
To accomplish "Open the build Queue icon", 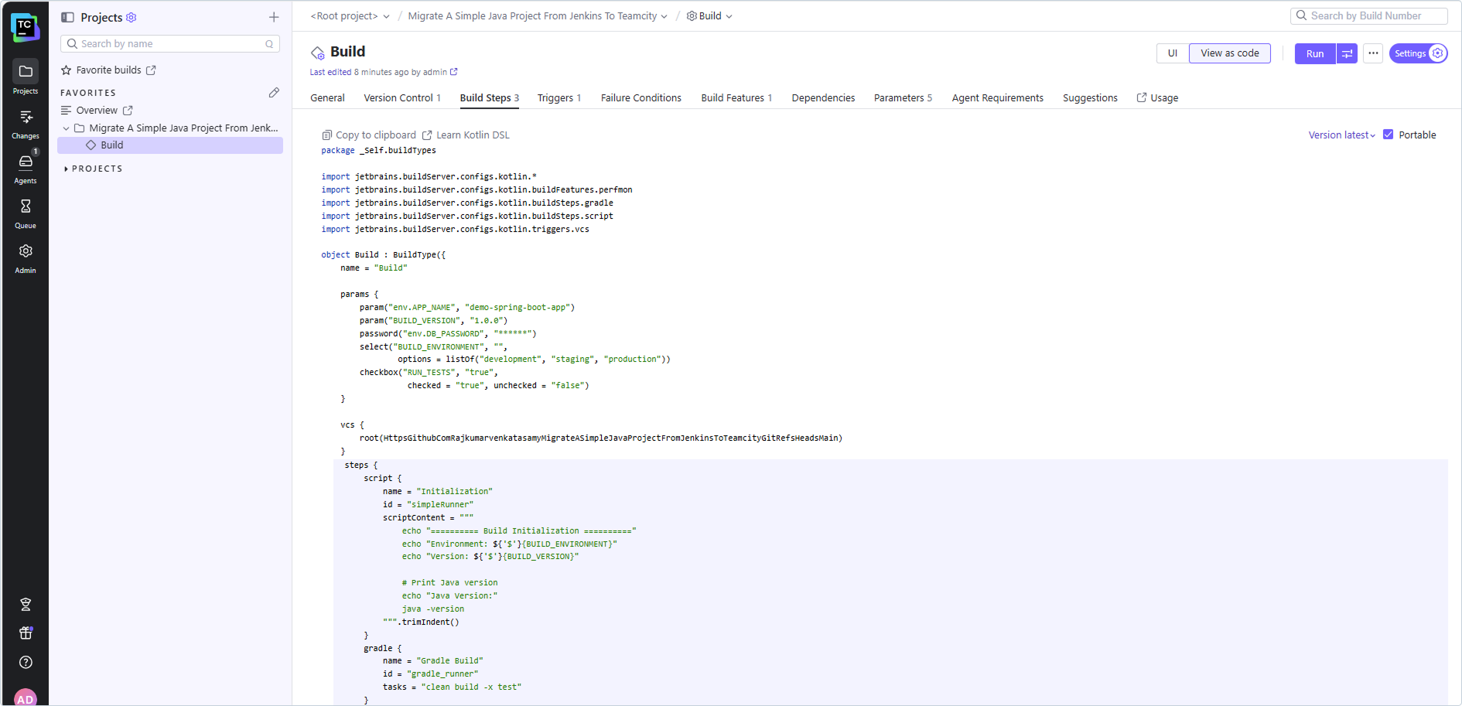I will [26, 212].
